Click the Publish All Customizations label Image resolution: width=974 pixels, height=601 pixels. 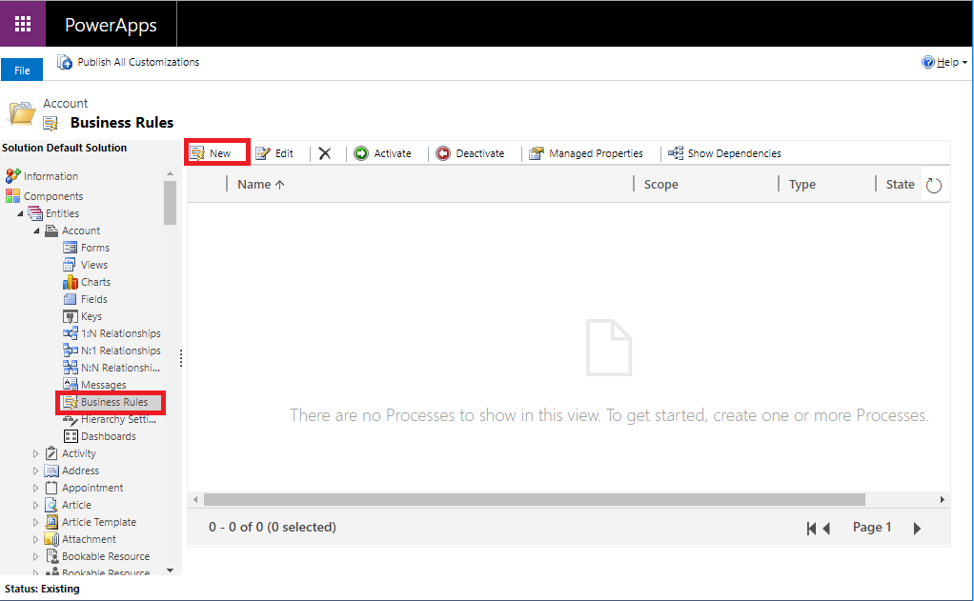[x=138, y=62]
